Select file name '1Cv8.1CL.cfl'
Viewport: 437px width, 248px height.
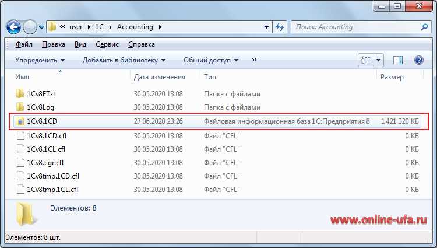click(x=46, y=149)
